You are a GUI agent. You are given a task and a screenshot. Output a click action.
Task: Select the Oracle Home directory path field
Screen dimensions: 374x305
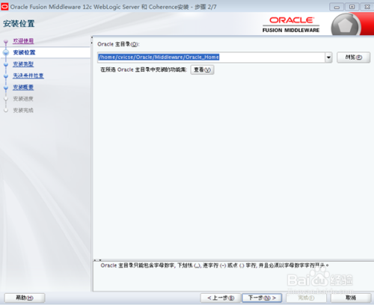coord(211,58)
